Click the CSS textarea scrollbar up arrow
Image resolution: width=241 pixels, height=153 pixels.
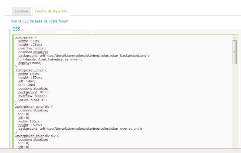[x=235, y=38]
